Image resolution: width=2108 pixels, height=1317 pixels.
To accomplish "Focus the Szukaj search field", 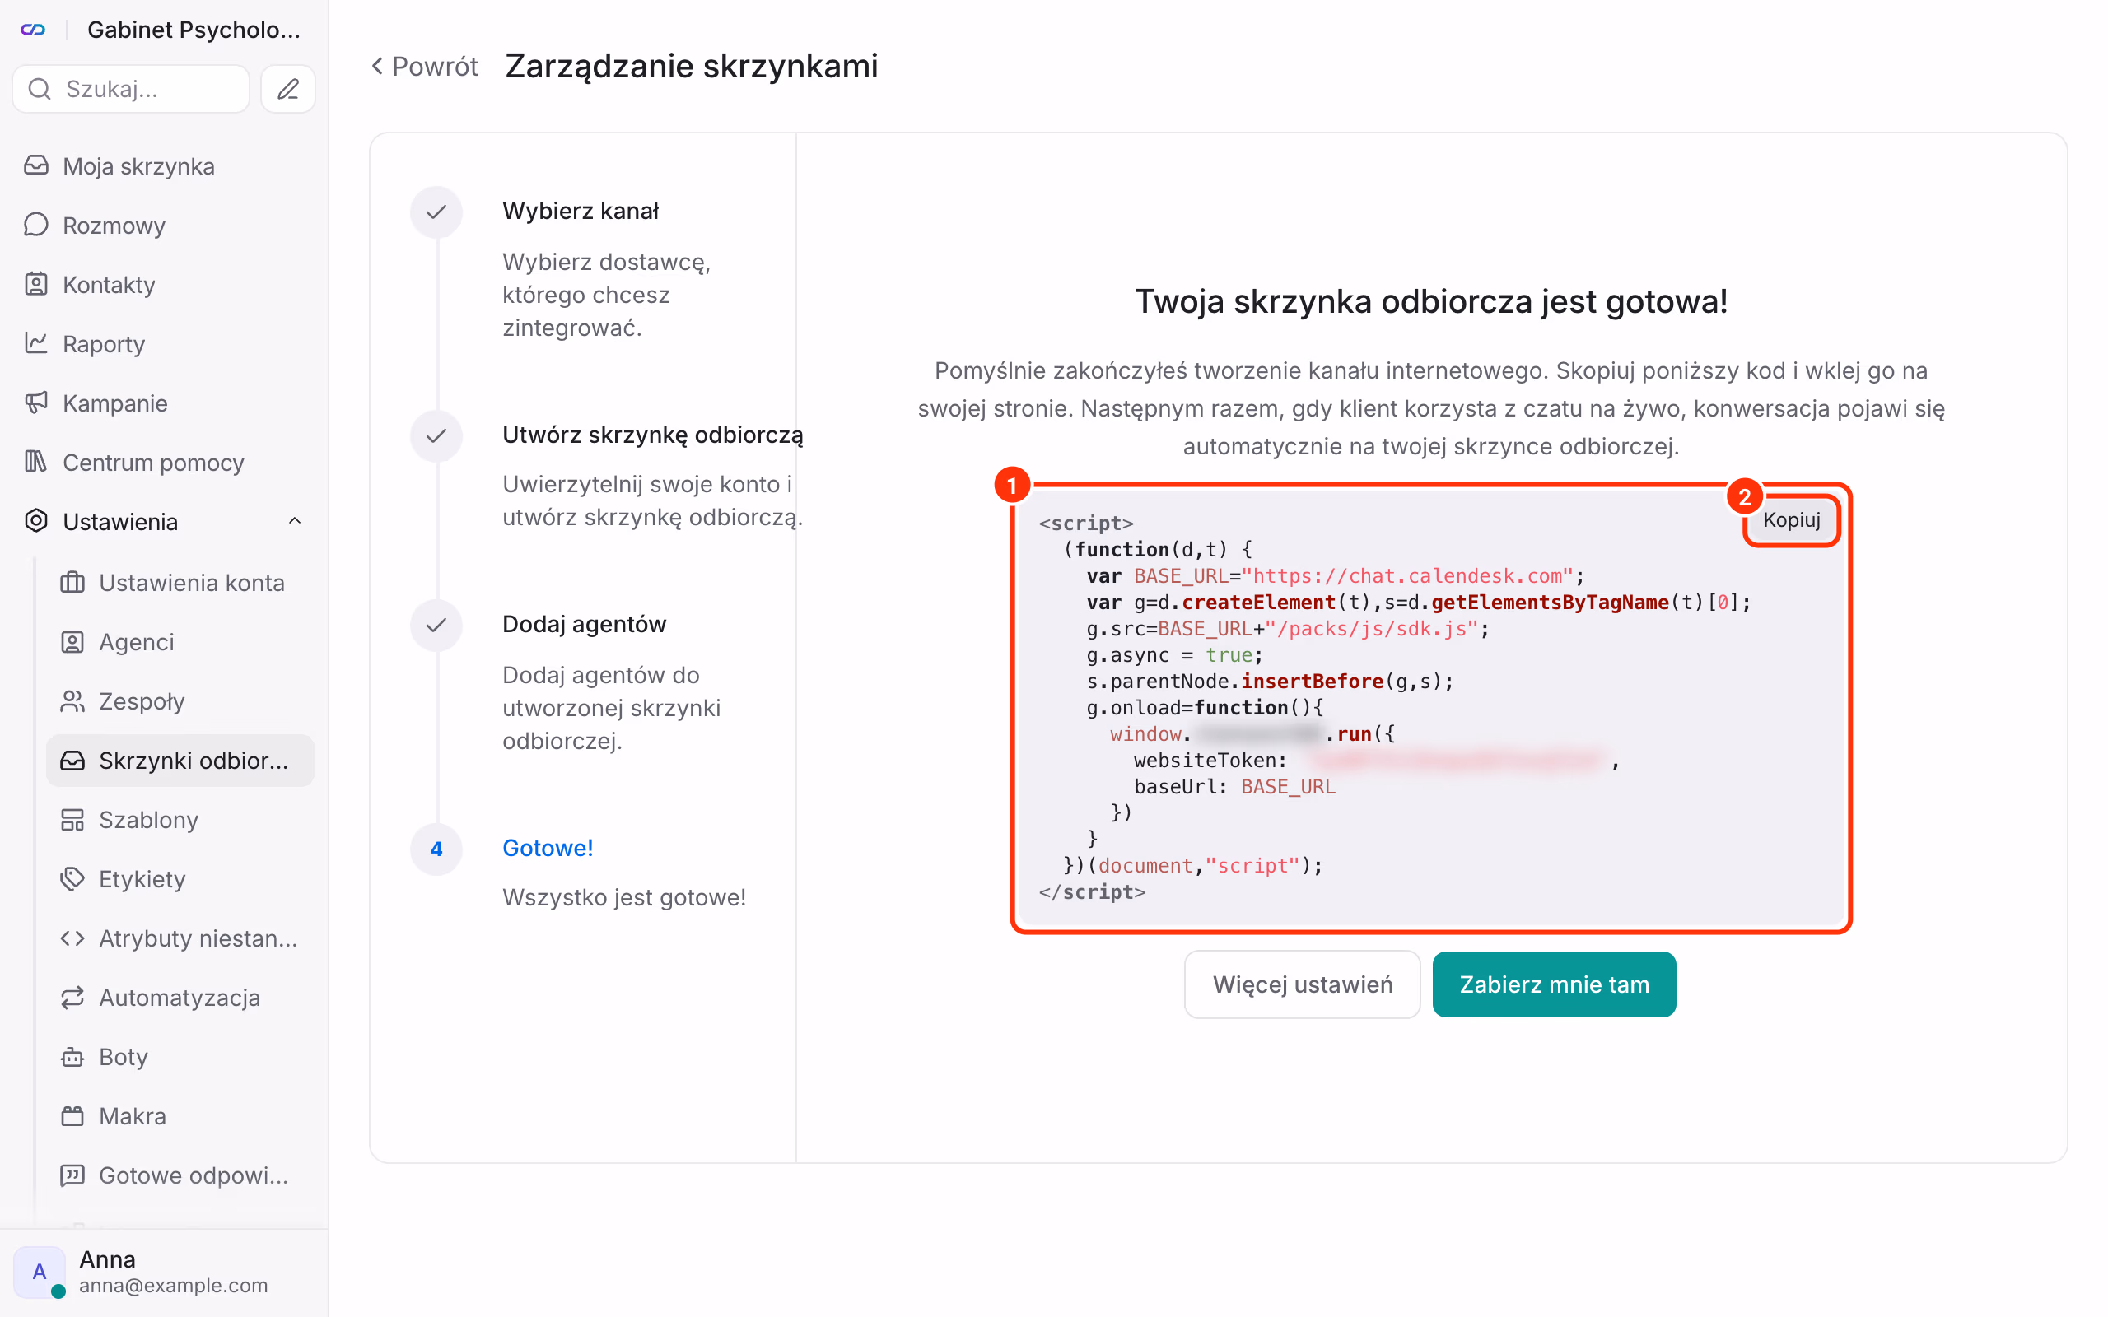I will tap(131, 89).
